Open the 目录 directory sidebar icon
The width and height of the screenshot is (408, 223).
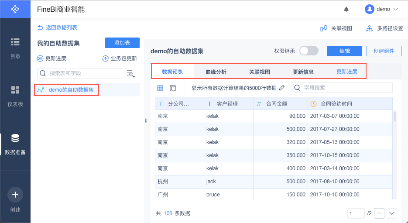click(x=15, y=42)
